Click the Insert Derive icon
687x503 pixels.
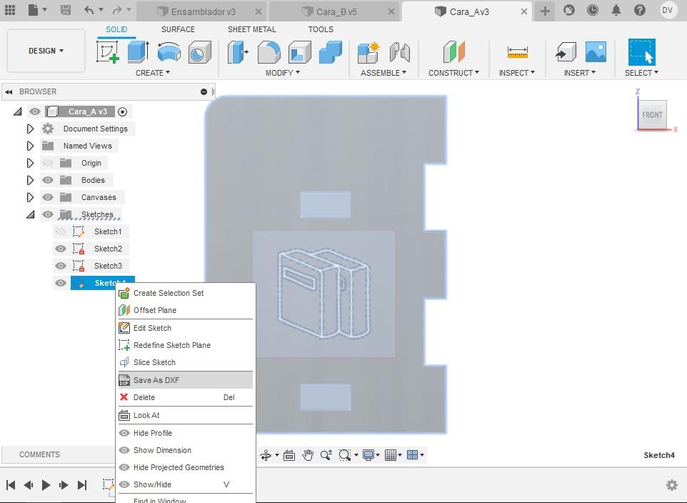(x=566, y=51)
